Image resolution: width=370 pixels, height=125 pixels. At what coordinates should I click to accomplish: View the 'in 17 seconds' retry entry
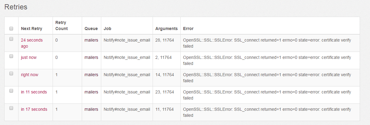(x=34, y=109)
